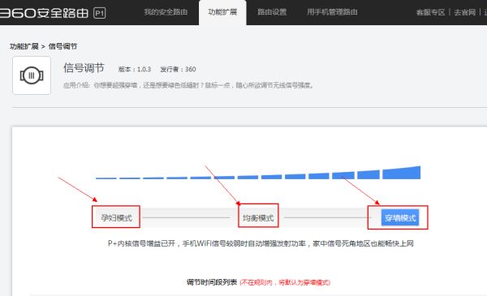Click the 调节时间段列表 heading
This screenshot has width=487, height=296.
[212, 282]
